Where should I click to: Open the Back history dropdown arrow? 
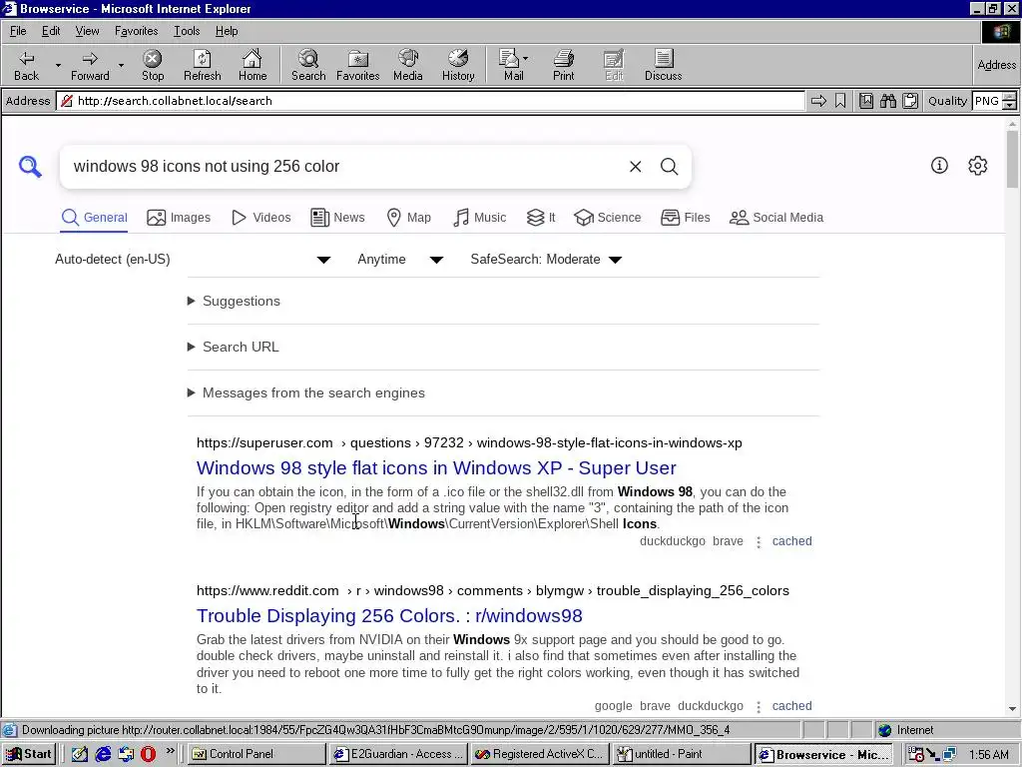click(58, 65)
